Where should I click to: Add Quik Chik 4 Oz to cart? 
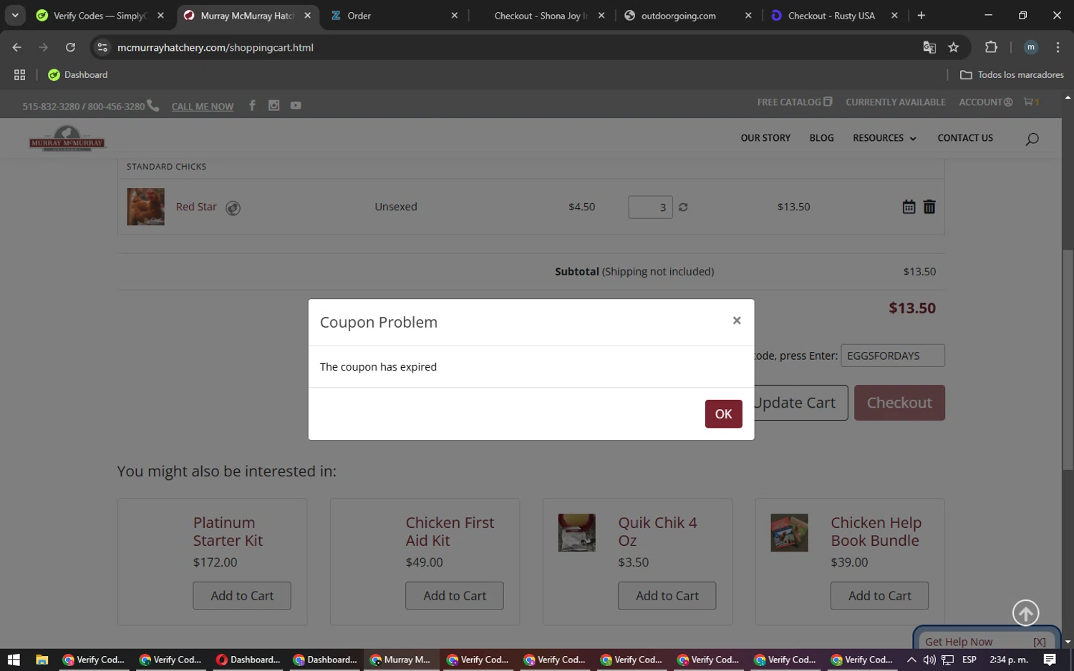pyautogui.click(x=667, y=596)
